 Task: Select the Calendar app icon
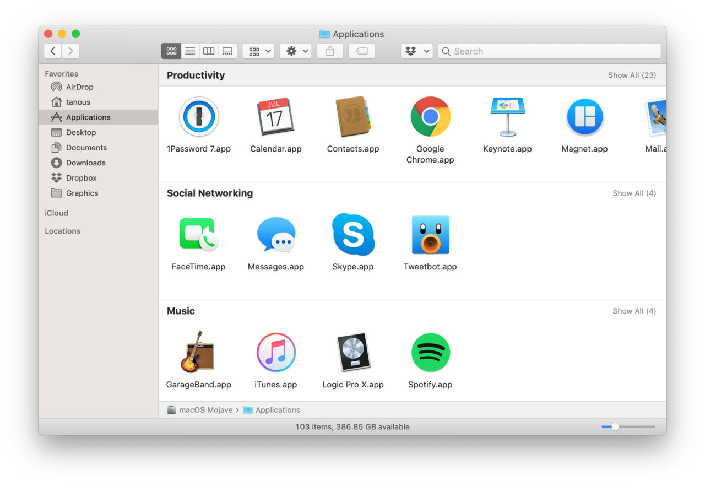[x=276, y=117]
